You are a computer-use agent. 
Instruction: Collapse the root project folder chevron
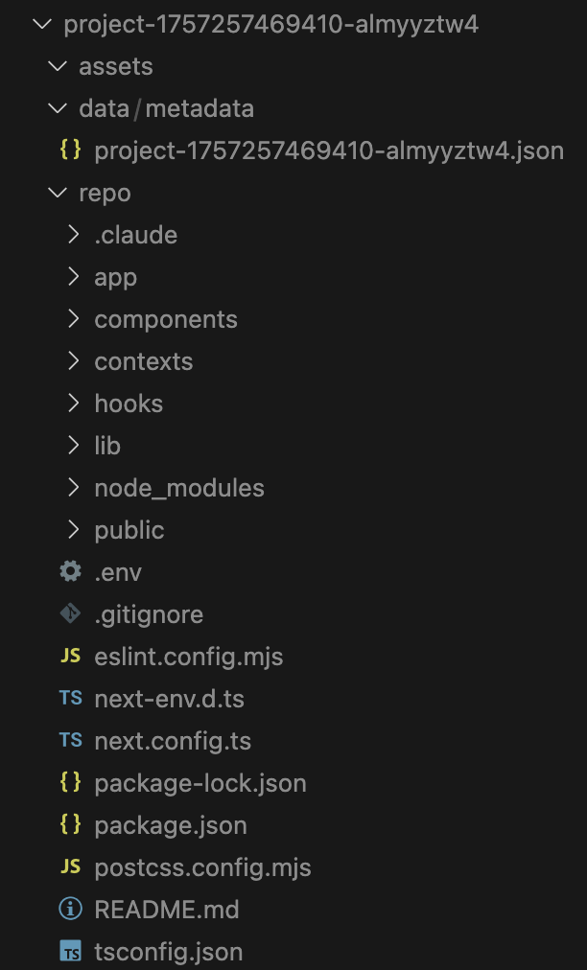point(42,24)
